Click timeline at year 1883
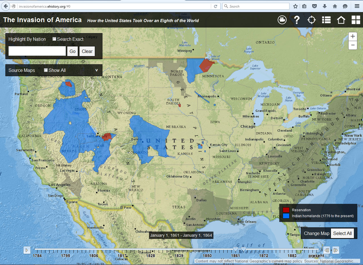This screenshot has height=265, width=363. click(x=292, y=256)
